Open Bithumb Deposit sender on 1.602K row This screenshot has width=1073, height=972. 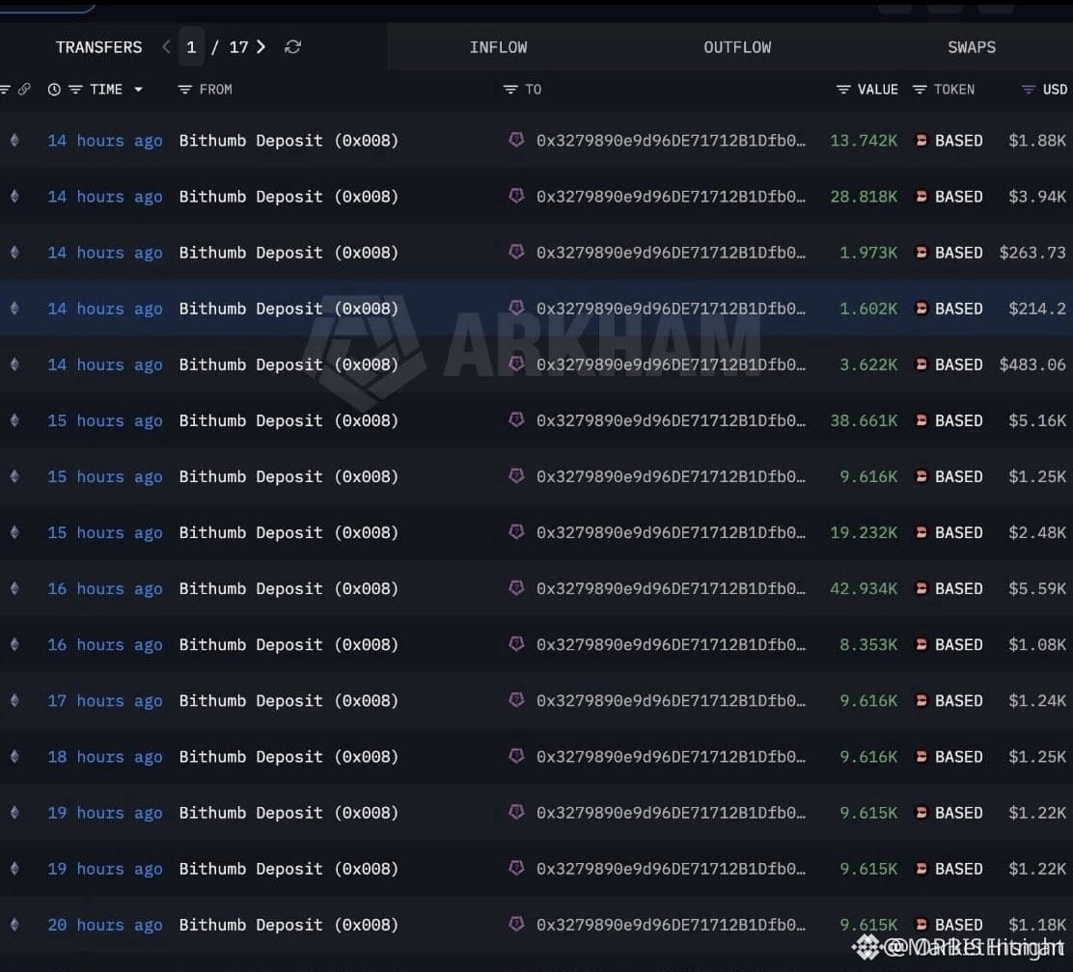289,309
